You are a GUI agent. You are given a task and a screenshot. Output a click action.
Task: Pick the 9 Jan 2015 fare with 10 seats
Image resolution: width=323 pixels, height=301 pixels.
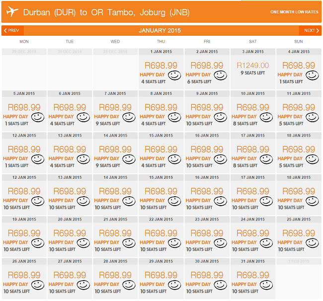pyautogui.click(x=207, y=111)
